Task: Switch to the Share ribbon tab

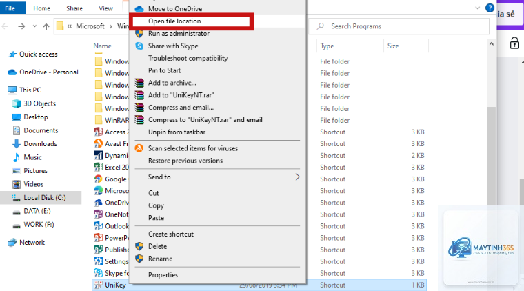Action: [74, 8]
